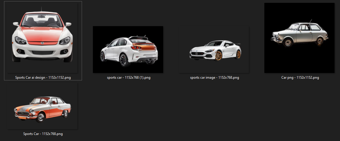Image resolution: width=340 pixels, height=141 pixels.
Task: Click the 'sports car - 1152x768 (1).png' label
Action: (128, 78)
